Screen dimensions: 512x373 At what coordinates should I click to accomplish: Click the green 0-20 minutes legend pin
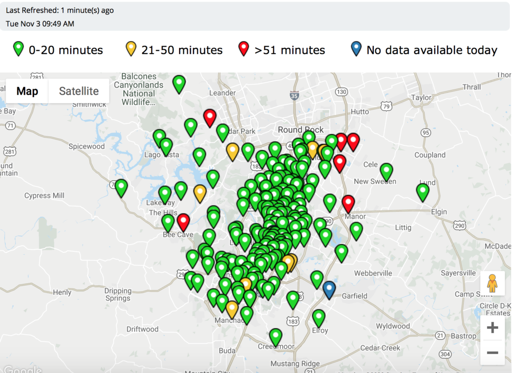click(x=18, y=49)
